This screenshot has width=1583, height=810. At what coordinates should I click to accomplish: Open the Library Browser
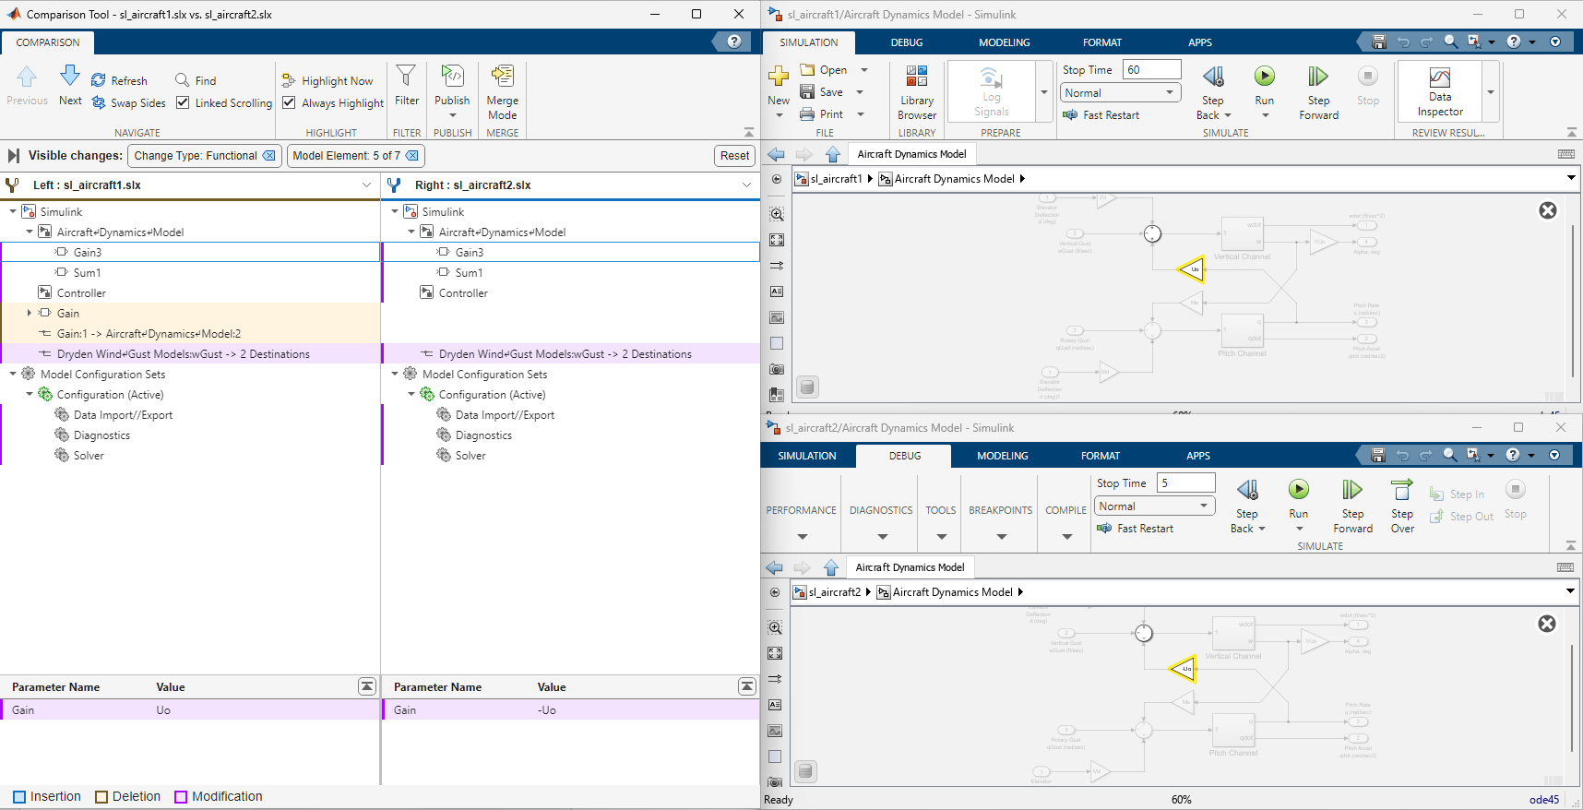coord(917,93)
